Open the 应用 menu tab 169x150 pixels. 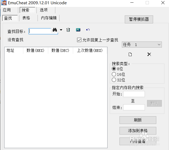tap(7, 10)
